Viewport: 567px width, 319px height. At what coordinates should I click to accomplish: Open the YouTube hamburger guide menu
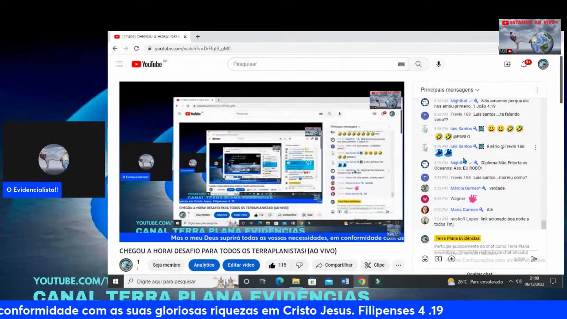point(120,64)
